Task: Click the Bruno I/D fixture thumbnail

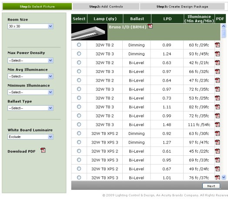Action: 89,32
